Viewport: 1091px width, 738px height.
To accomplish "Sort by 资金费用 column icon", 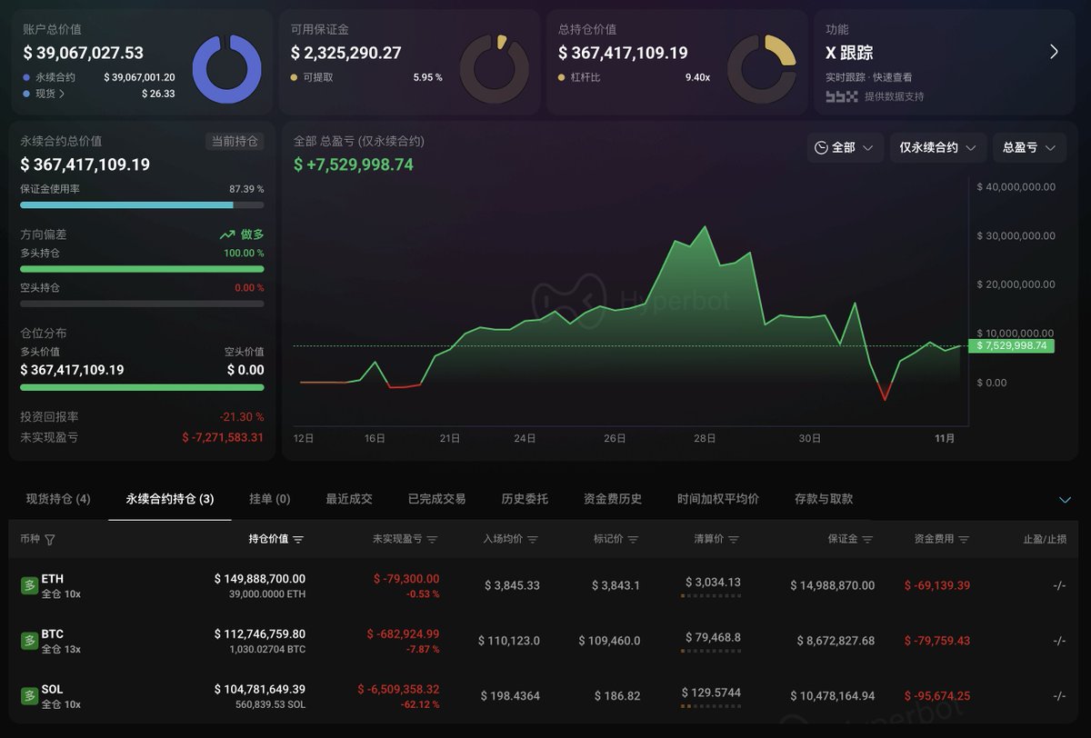I will [964, 540].
